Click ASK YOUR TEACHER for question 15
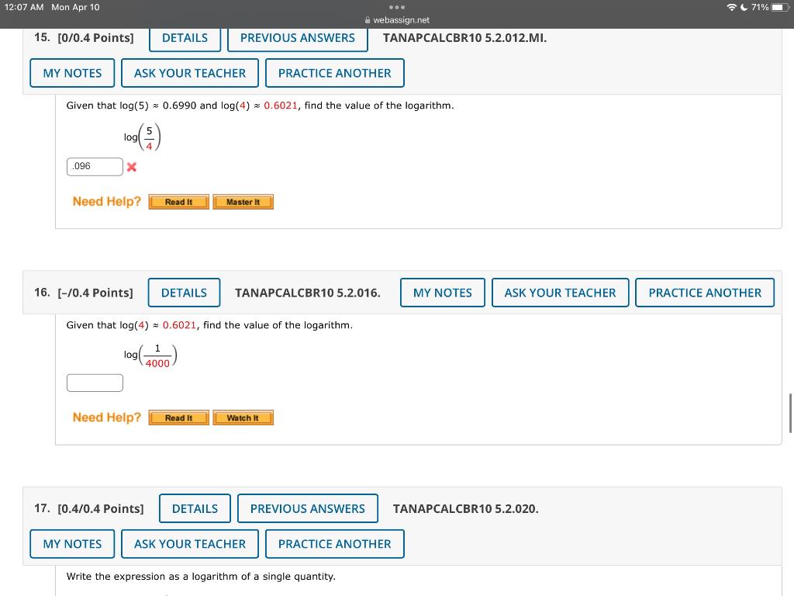Image resolution: width=794 pixels, height=596 pixels. [x=190, y=73]
